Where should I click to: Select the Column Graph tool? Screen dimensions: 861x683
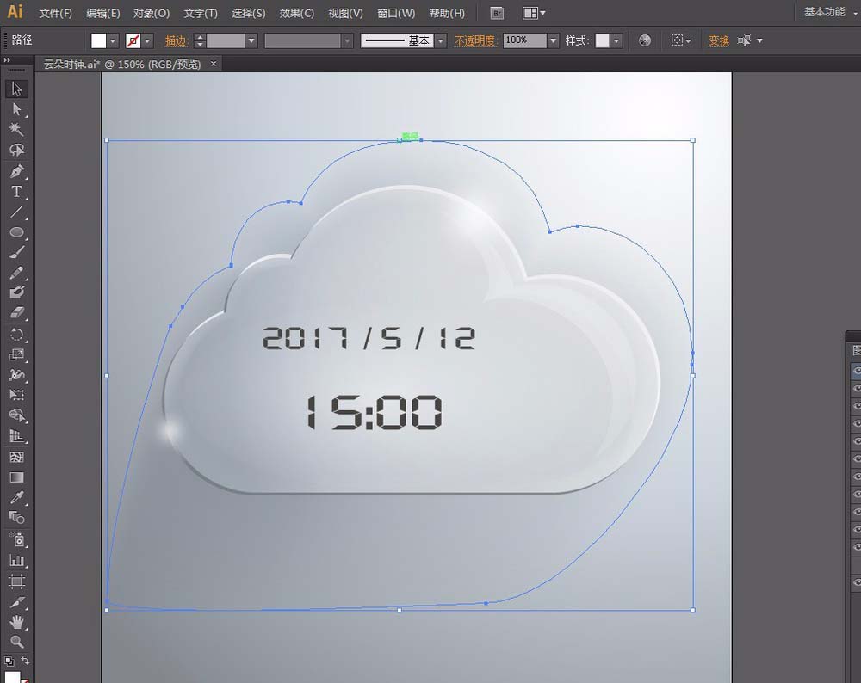click(16, 560)
